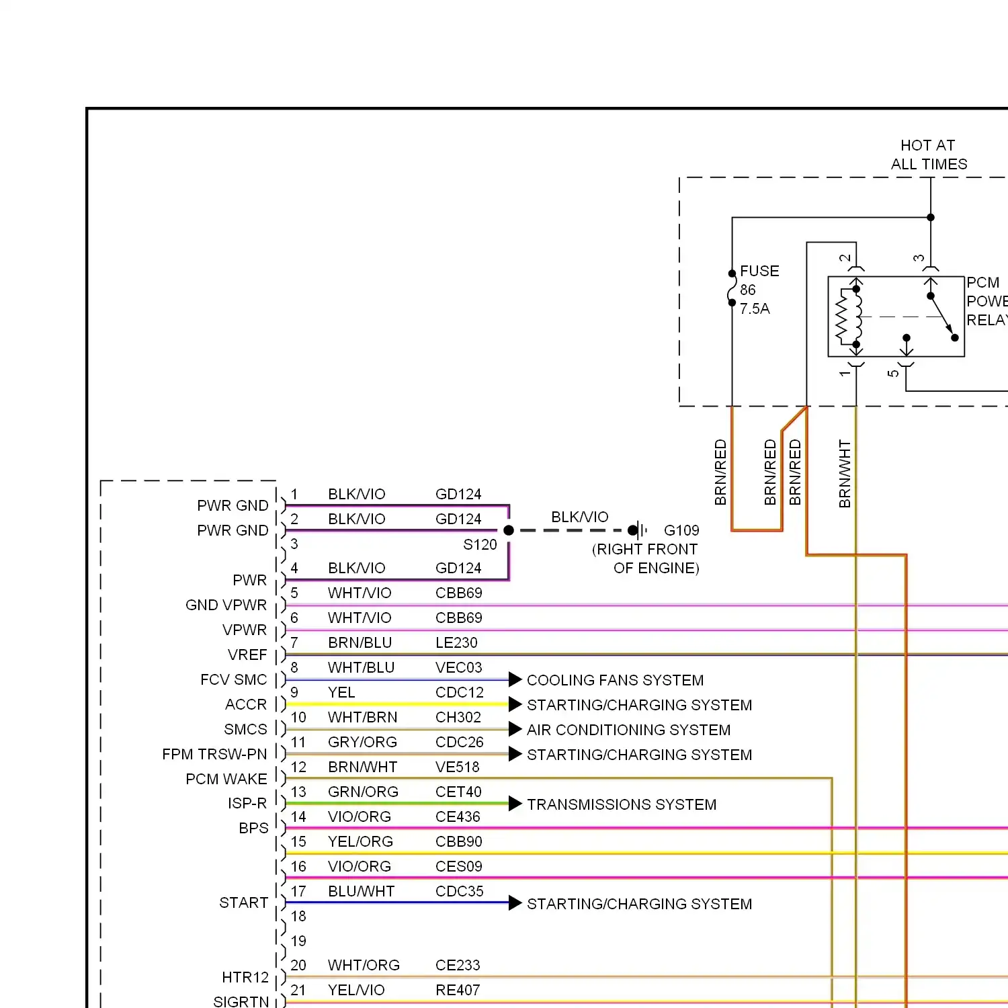Click the arrow pointing to TRANSMISSIONS SYSTEM
The image size is (1008, 1008).
[x=515, y=804]
